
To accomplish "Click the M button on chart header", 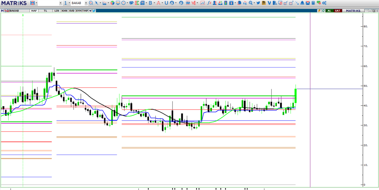I will pyautogui.click(x=2, y=11).
